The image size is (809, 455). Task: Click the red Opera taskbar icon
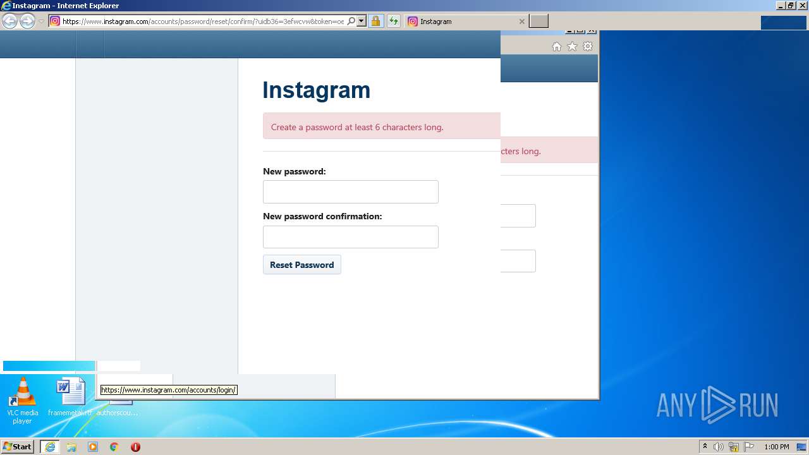click(135, 447)
